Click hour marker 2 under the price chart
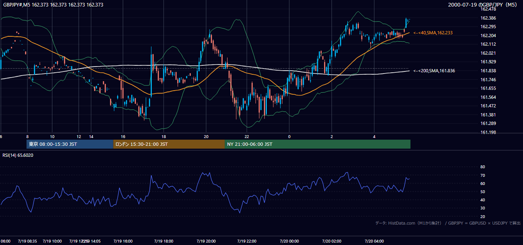The width and height of the screenshot is (523, 245). pos(332,137)
